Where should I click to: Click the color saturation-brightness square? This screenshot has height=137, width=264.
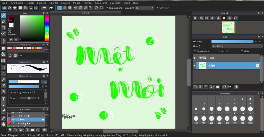(x=32, y=28)
